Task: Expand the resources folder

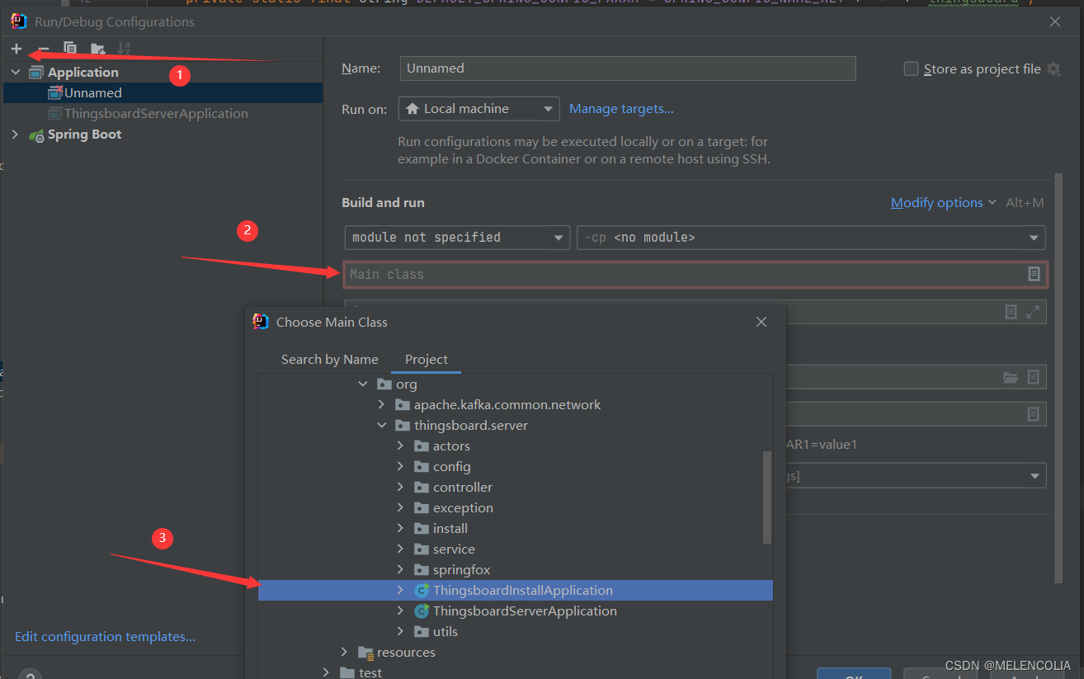Action: pos(345,653)
